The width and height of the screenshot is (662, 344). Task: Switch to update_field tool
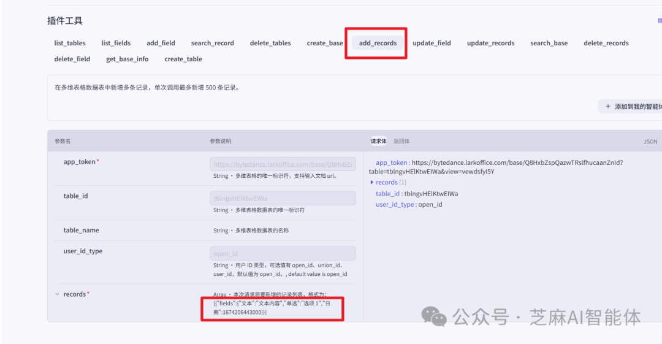[432, 43]
